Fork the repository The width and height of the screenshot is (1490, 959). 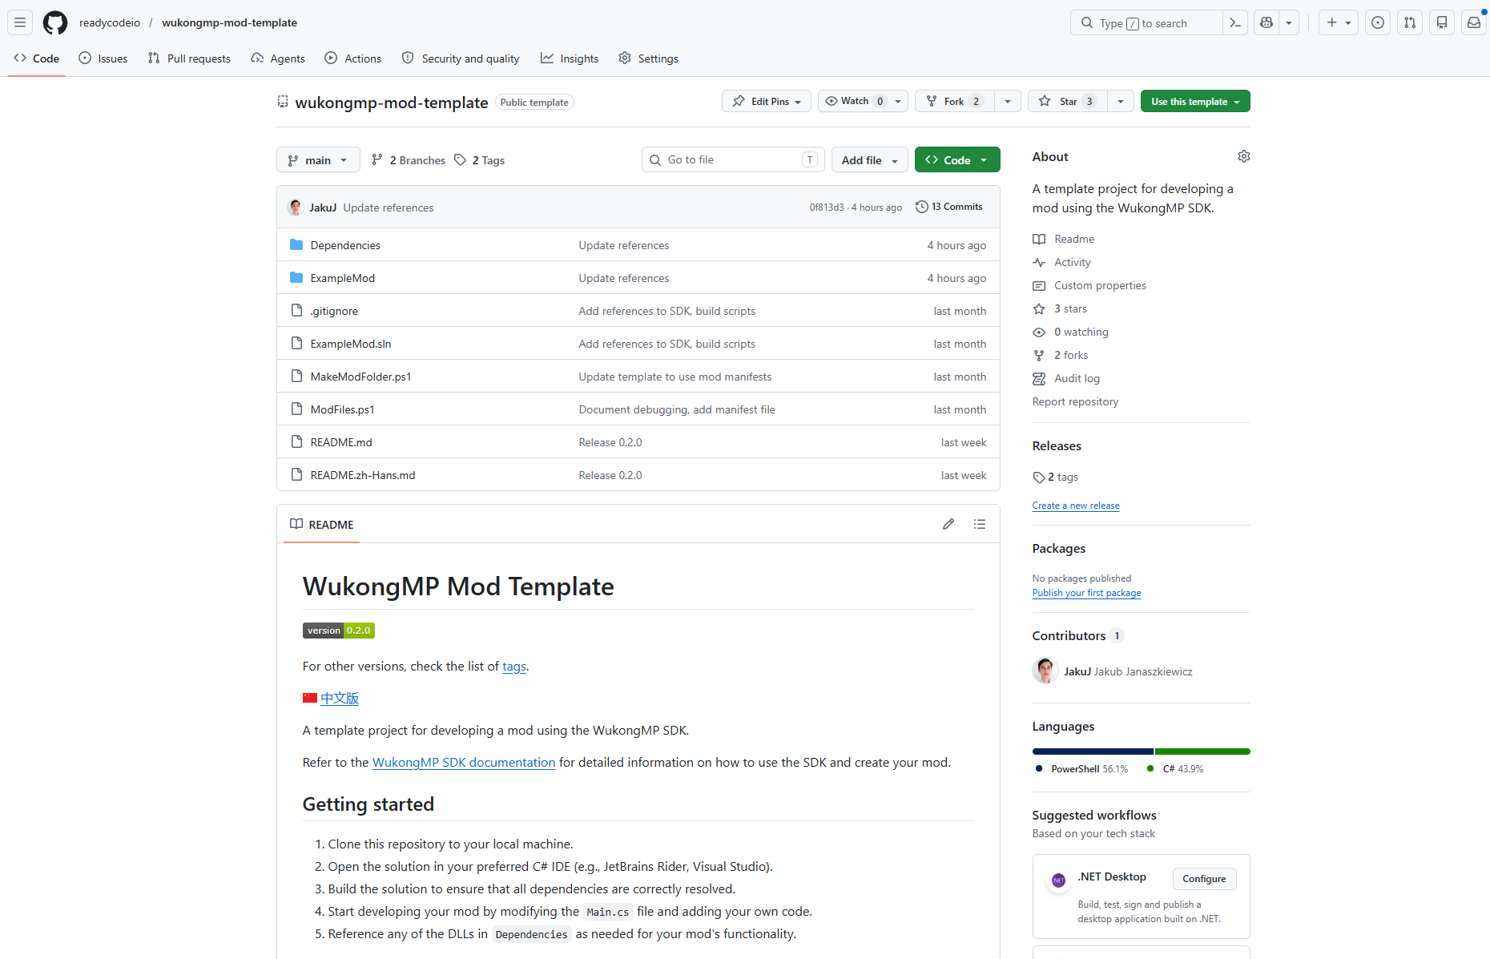click(955, 101)
